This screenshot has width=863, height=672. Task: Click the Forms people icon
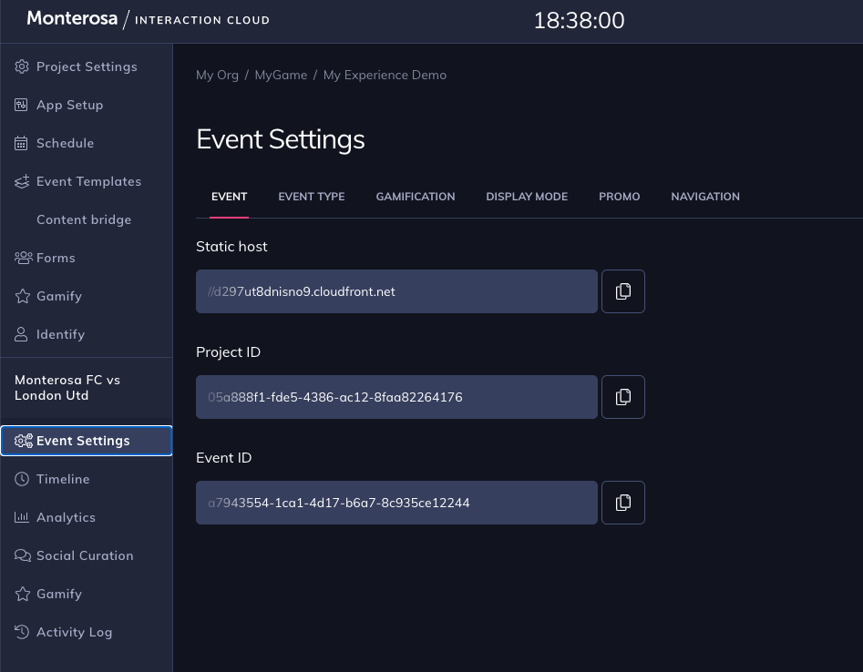(23, 258)
